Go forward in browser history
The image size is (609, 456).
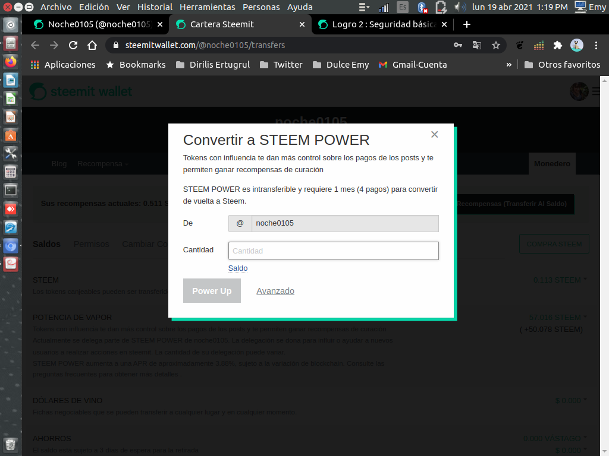click(x=54, y=45)
